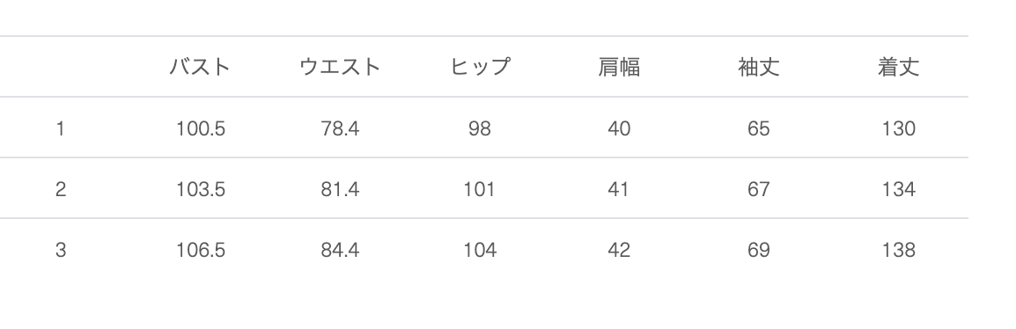Click shoulder width value 42

click(x=619, y=250)
